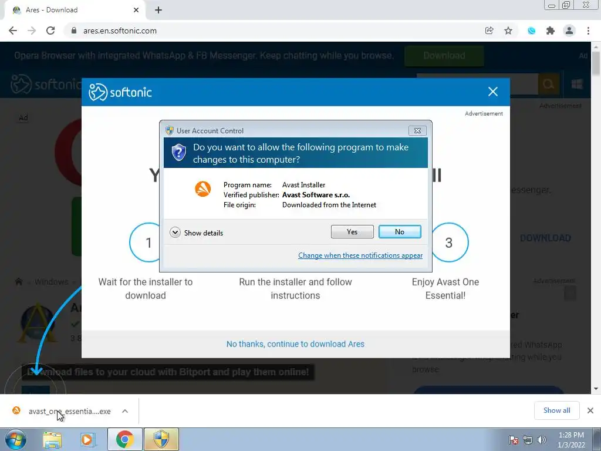This screenshot has height=451, width=601.
Task: Click Windows breadcrumb link
Action: [52, 282]
